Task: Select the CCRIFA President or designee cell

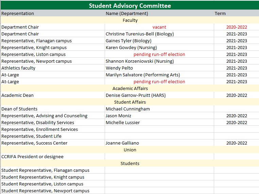Action: coord(32,157)
